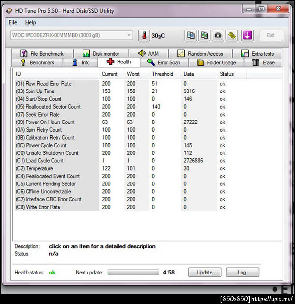Click the green Health status ok text
The height and width of the screenshot is (304, 295).
tap(52, 273)
